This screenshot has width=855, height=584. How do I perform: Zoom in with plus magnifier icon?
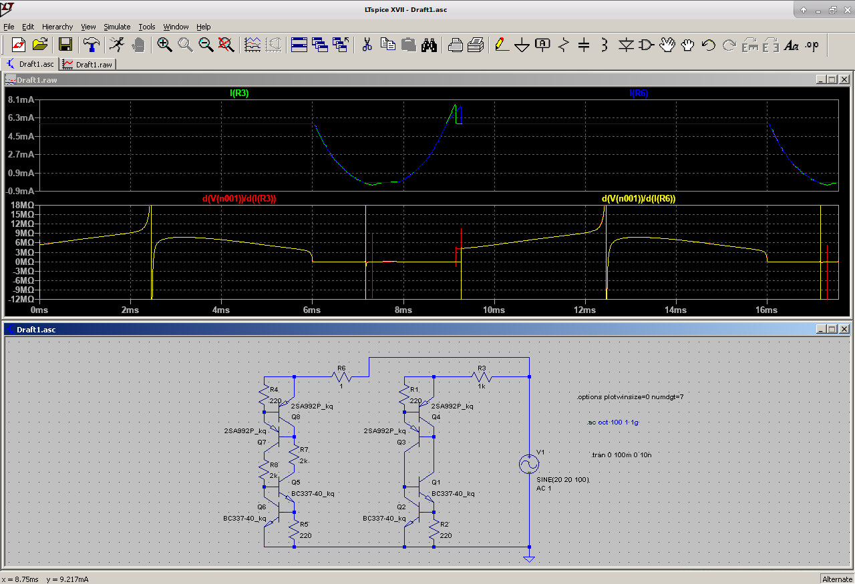click(164, 45)
